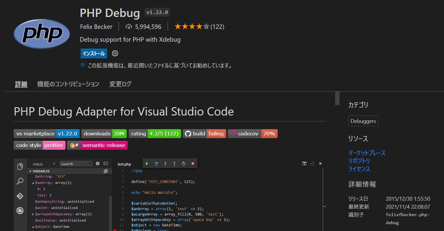Image resolution: width=444 pixels, height=231 pixels.
Task: Click the PHP extension logo
Action: pyautogui.click(x=42, y=34)
